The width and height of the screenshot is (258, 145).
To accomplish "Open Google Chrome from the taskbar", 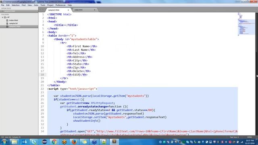I will (54, 142).
